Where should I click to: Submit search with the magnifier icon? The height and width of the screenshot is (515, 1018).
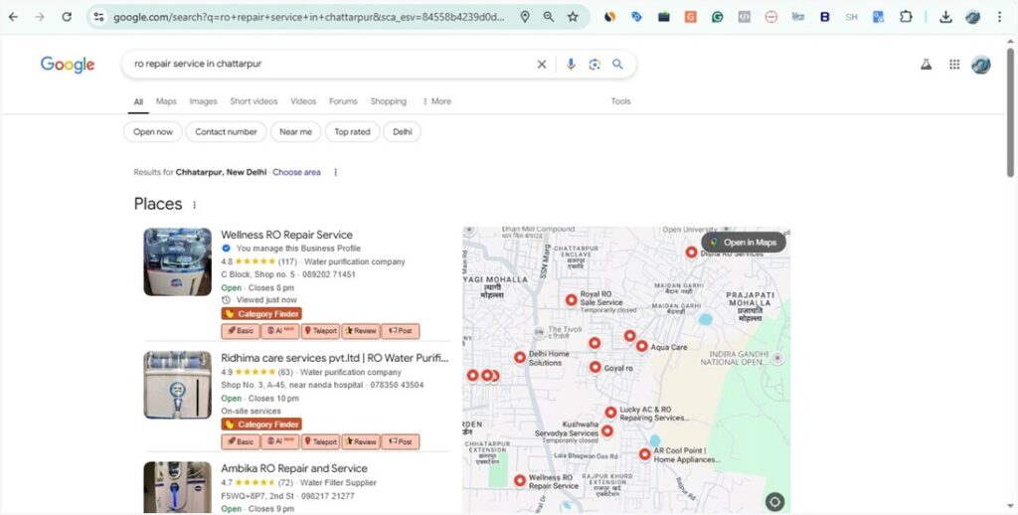[617, 64]
